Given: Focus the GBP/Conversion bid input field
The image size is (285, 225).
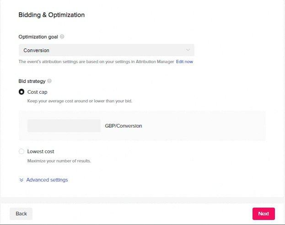Looking at the screenshot, I should click(64, 126).
